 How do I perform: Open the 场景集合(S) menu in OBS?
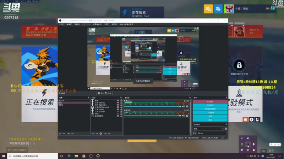pos(97,24)
